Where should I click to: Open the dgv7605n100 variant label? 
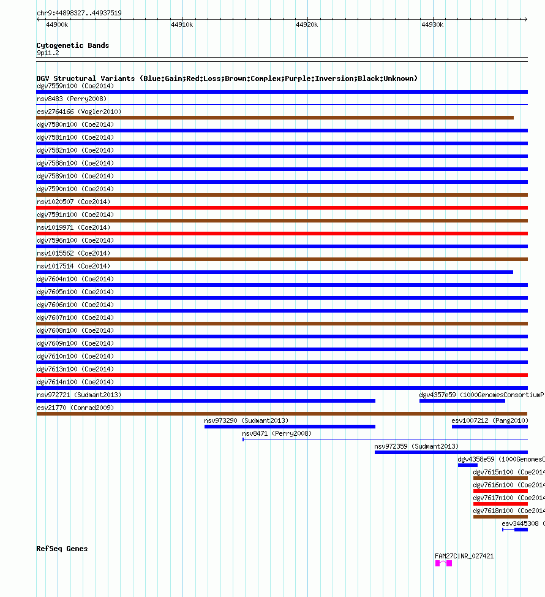tap(75, 292)
